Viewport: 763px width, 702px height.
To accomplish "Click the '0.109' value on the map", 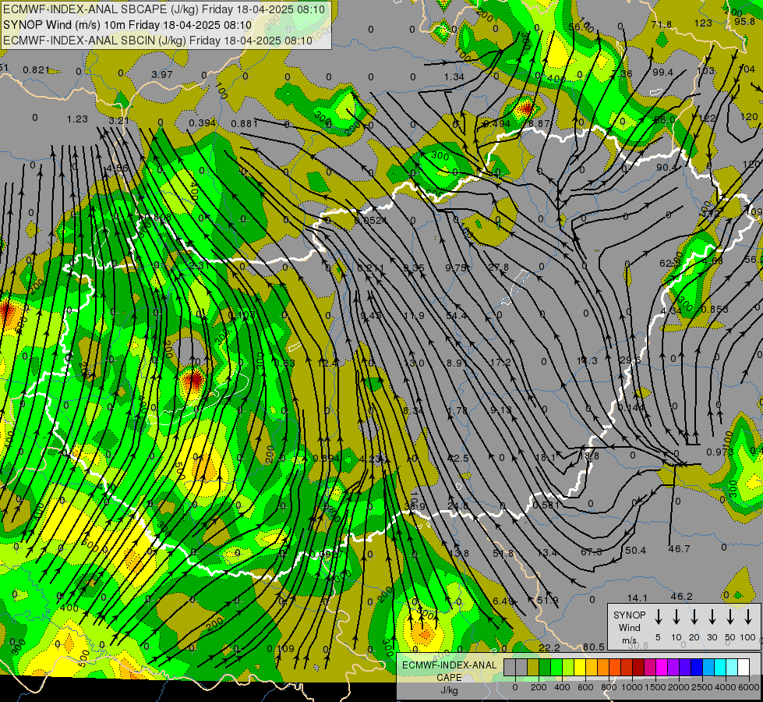I will [281, 648].
